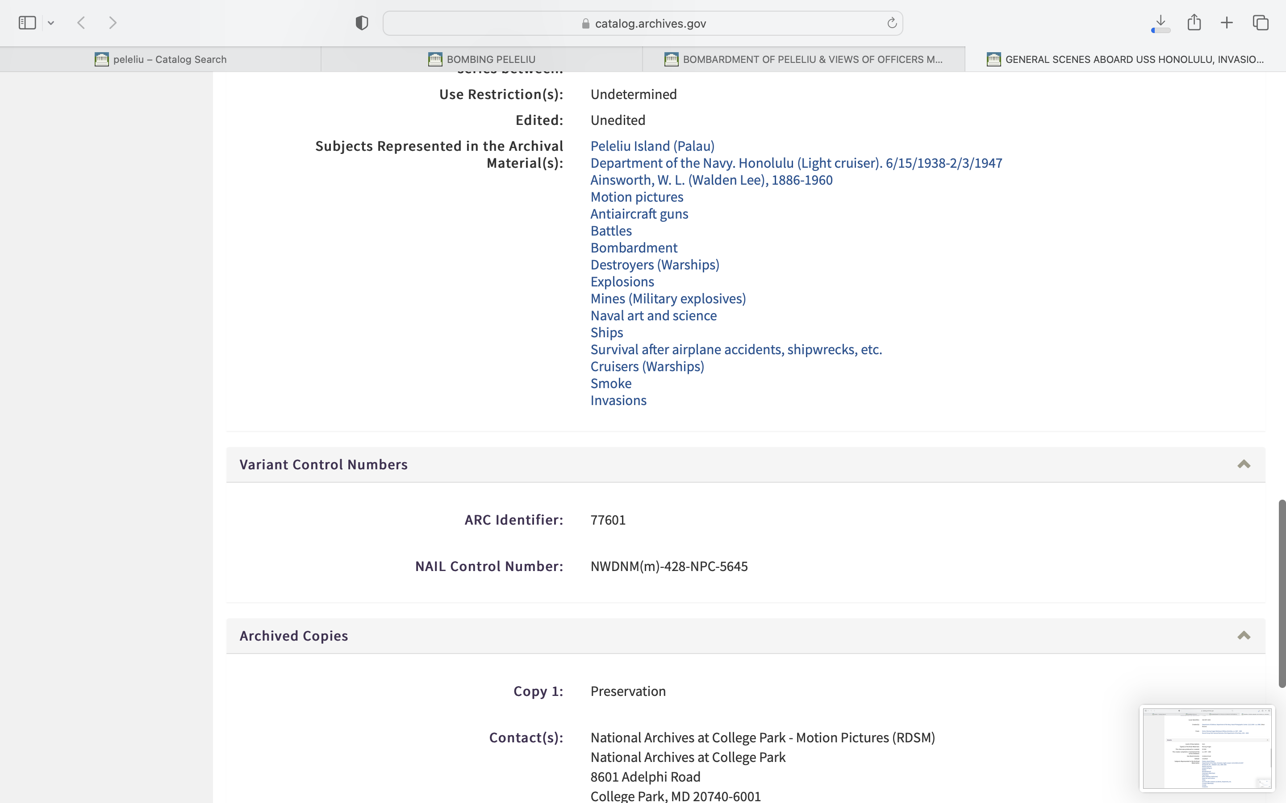Open the sidebar options dropdown arrow
Screen dimensions: 1286x803
tap(51, 23)
